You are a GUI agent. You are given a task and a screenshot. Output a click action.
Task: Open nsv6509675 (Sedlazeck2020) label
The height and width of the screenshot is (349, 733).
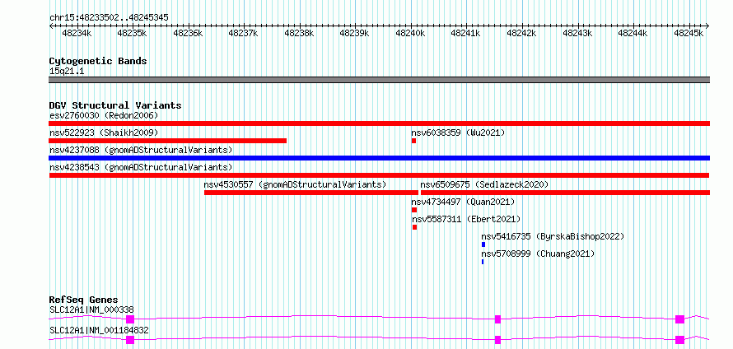pos(484,184)
